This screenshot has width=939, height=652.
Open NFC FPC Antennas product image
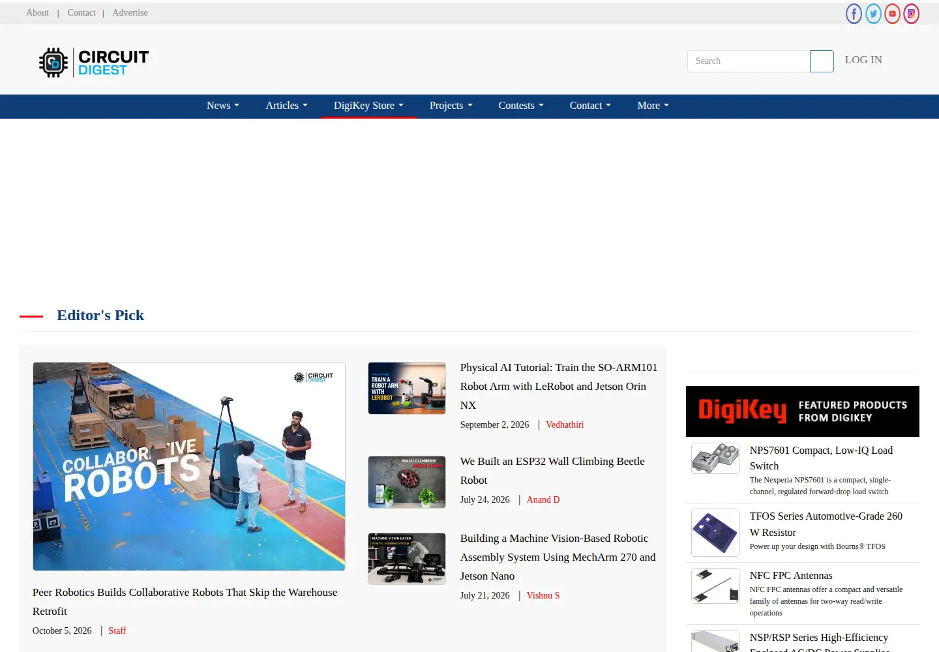[x=715, y=585]
